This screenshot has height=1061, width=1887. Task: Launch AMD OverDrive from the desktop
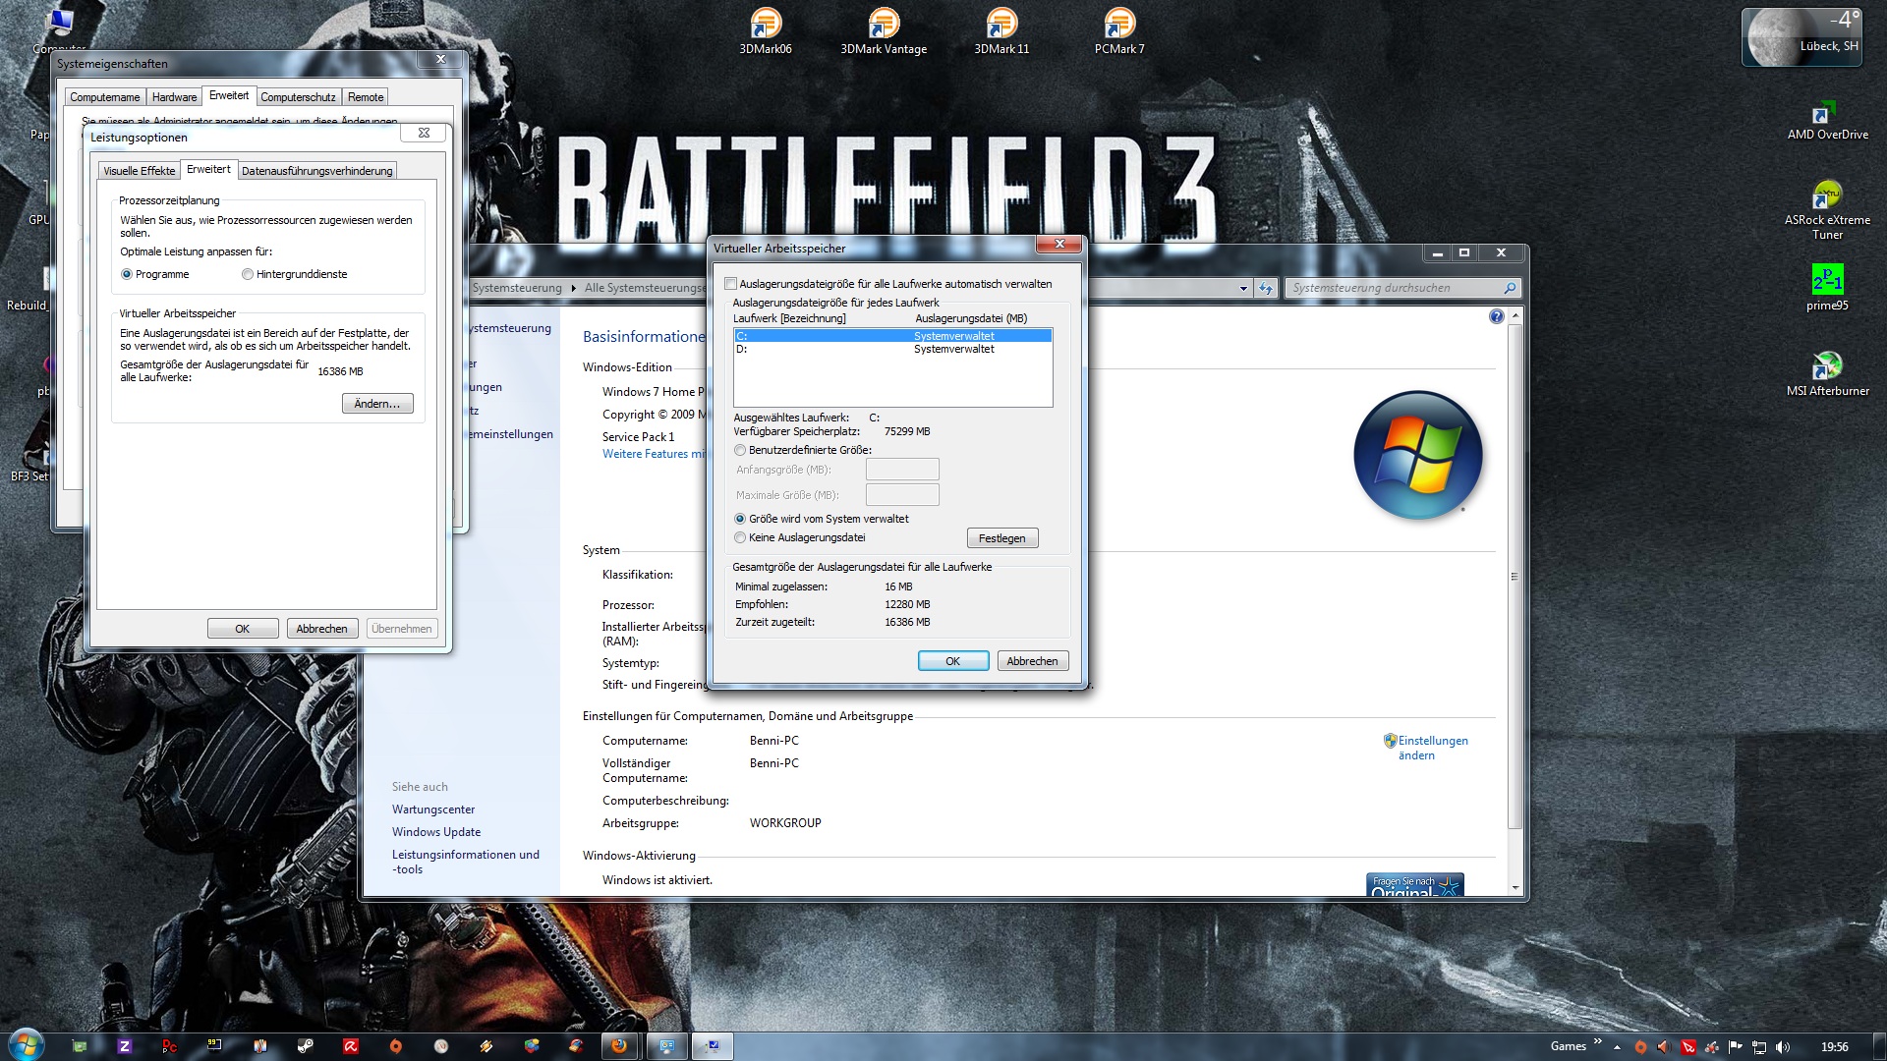click(x=1827, y=120)
